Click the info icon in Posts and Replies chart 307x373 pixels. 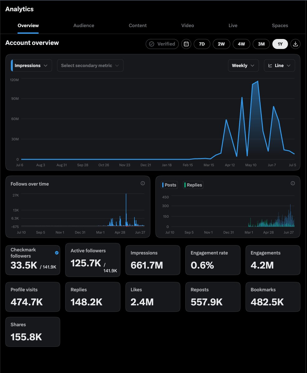[x=293, y=183]
